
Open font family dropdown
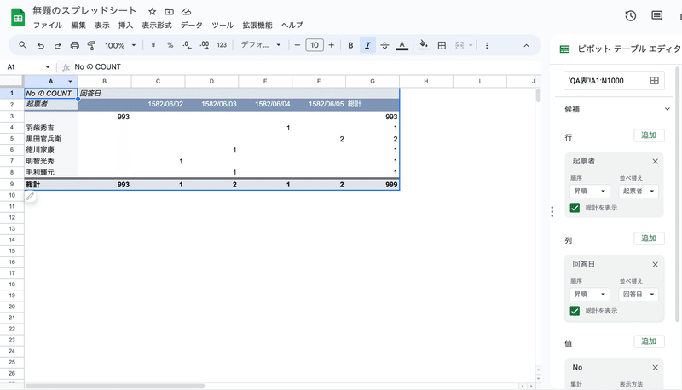pyautogui.click(x=261, y=45)
